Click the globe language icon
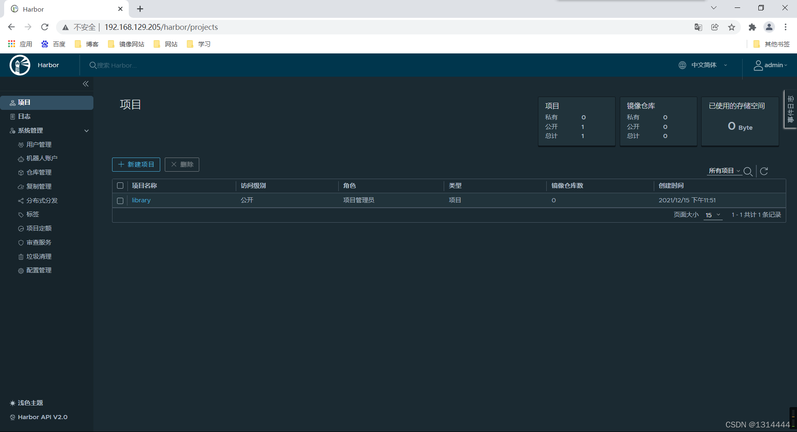 click(x=682, y=65)
